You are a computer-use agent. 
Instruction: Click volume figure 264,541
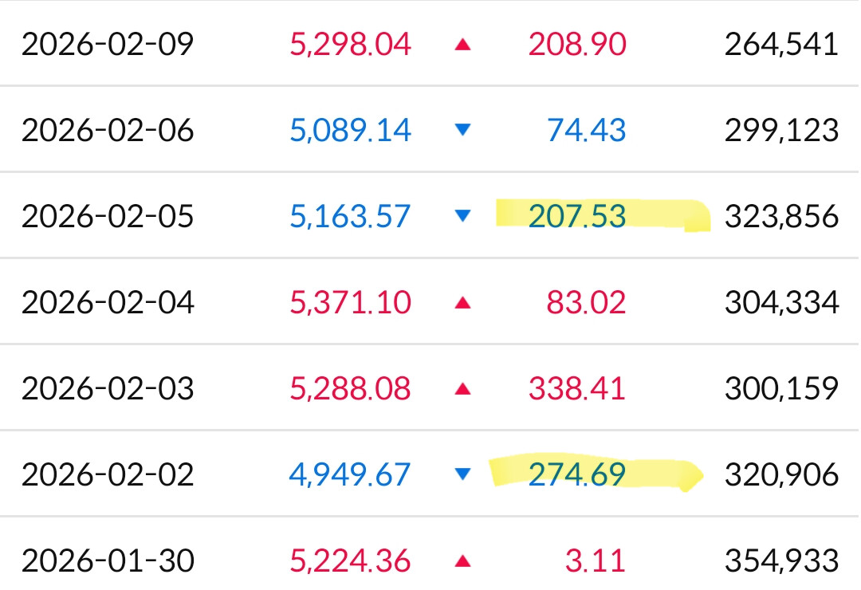point(781,45)
